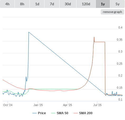
Task: Switch to the 8h time range
Action: point(22,4)
